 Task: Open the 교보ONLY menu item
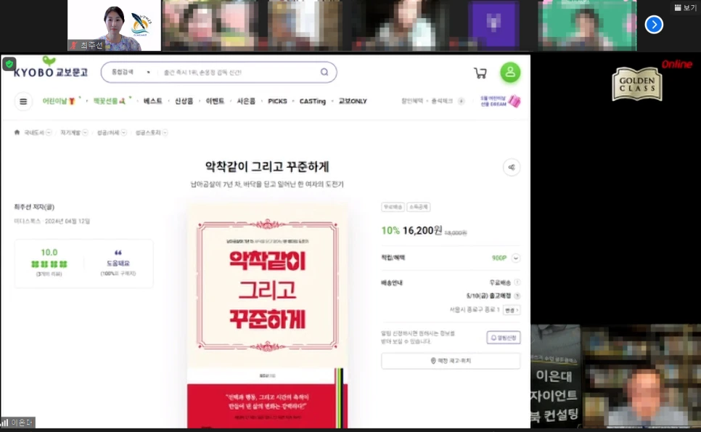353,102
